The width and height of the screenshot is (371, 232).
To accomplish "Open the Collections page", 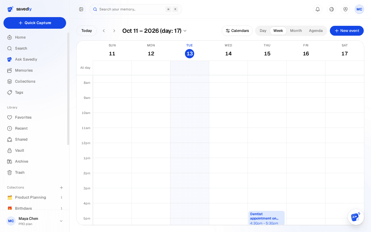I will pyautogui.click(x=35, y=81).
